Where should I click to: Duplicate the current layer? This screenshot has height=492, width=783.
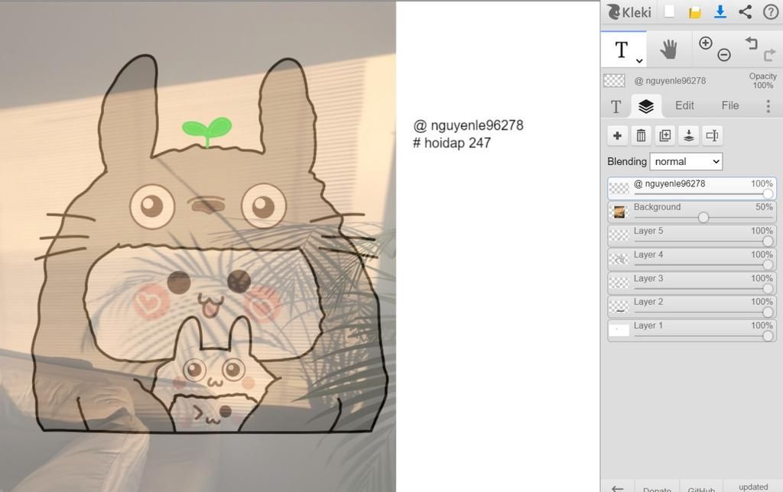[665, 135]
